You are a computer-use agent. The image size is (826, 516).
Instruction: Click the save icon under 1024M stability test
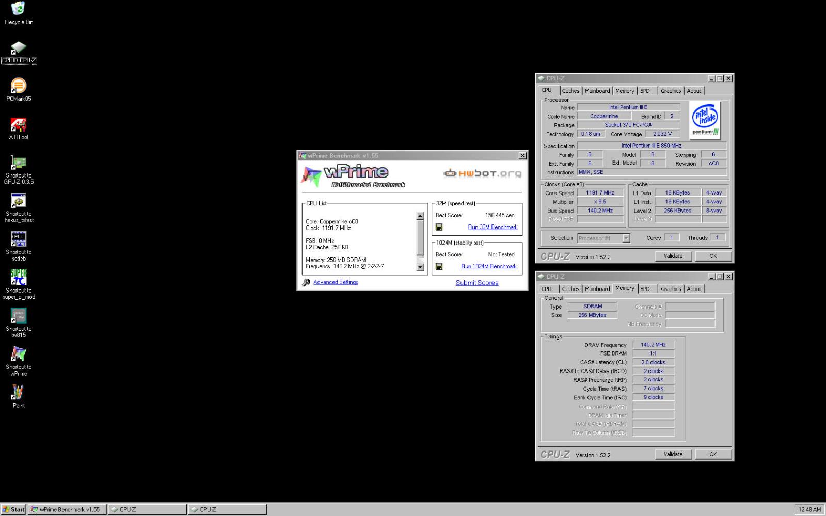(439, 266)
